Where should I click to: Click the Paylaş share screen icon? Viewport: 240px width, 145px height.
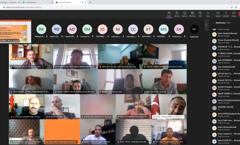(234, 14)
